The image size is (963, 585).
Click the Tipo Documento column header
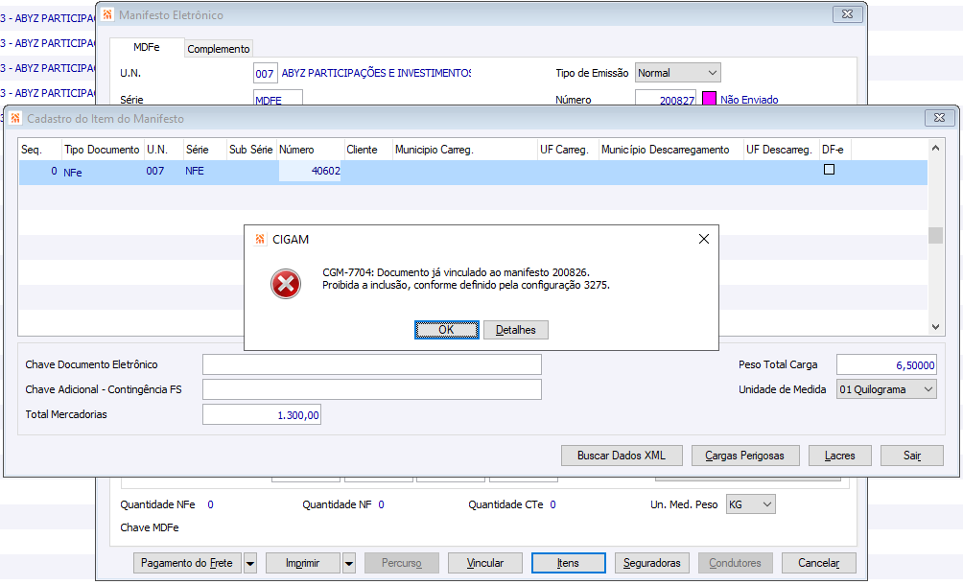click(x=102, y=150)
